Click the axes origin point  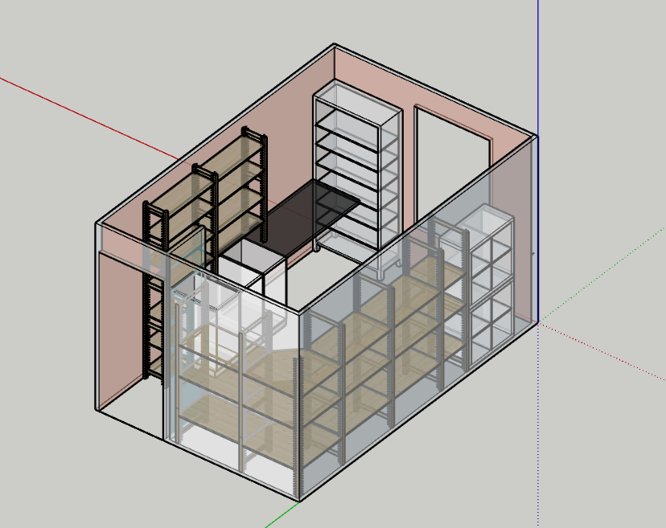point(537,322)
